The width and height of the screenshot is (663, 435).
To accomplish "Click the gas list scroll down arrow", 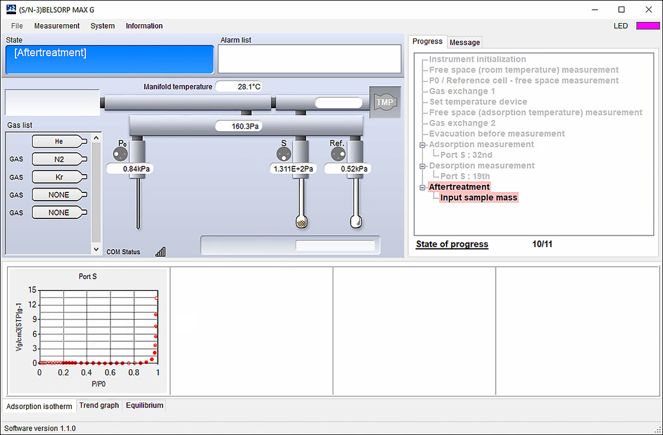I will coord(96,249).
